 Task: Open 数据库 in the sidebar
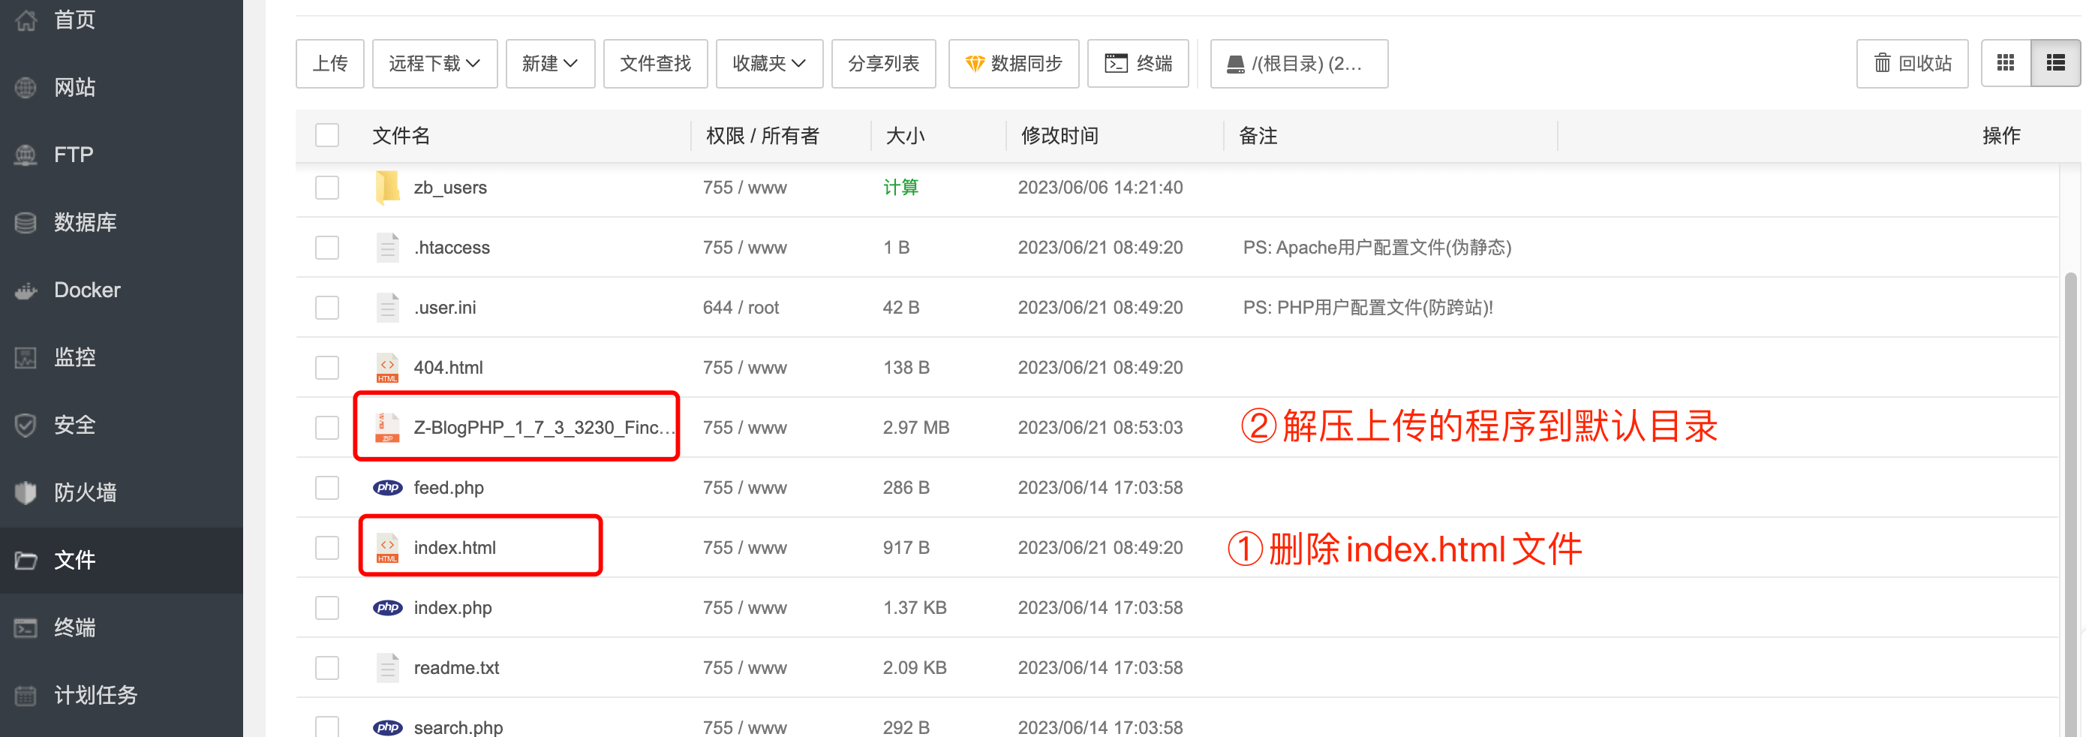pyautogui.click(x=85, y=222)
